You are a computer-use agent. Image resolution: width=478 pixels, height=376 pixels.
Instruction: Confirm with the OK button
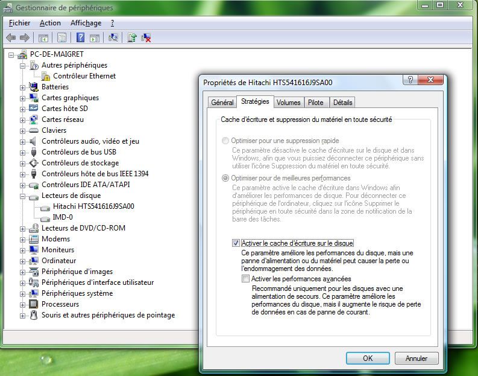(368, 358)
